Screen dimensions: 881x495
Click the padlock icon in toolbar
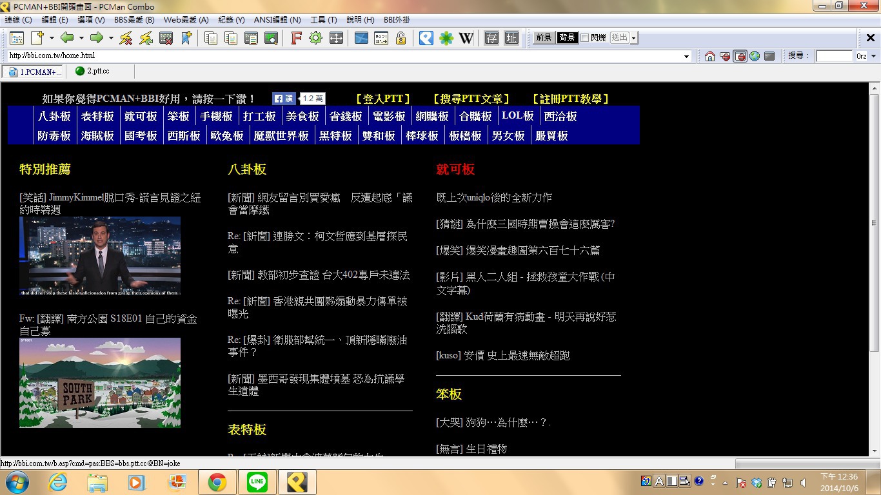[401, 38]
